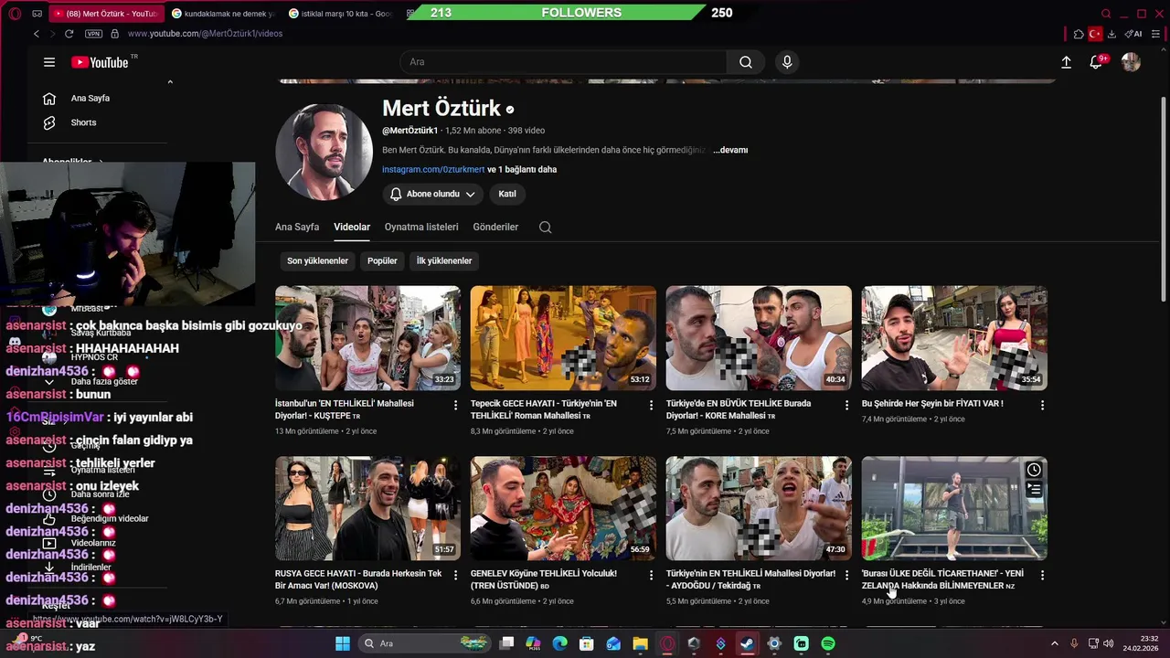Image resolution: width=1170 pixels, height=658 pixels.
Task: Reload the page with the refresh icon
Action: click(69, 34)
